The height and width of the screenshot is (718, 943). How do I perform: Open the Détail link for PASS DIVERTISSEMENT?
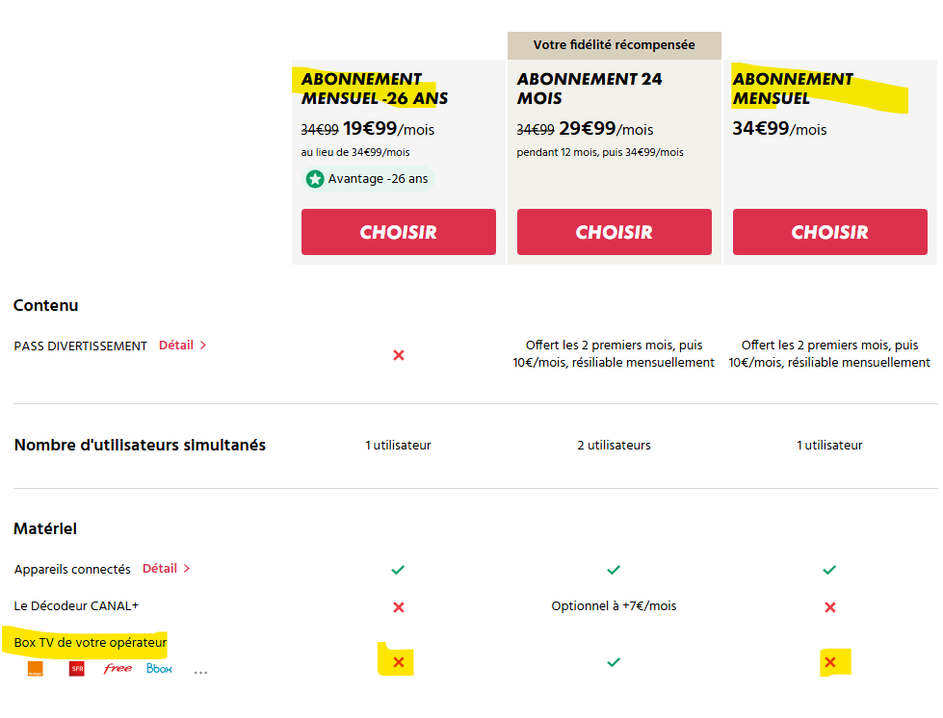(176, 346)
